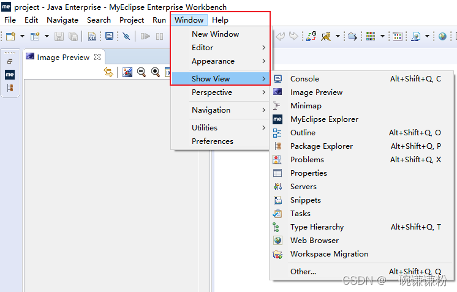Open Package Explorer icon in left trim bar
Image resolution: width=457 pixels, height=292 pixels.
(x=10, y=88)
